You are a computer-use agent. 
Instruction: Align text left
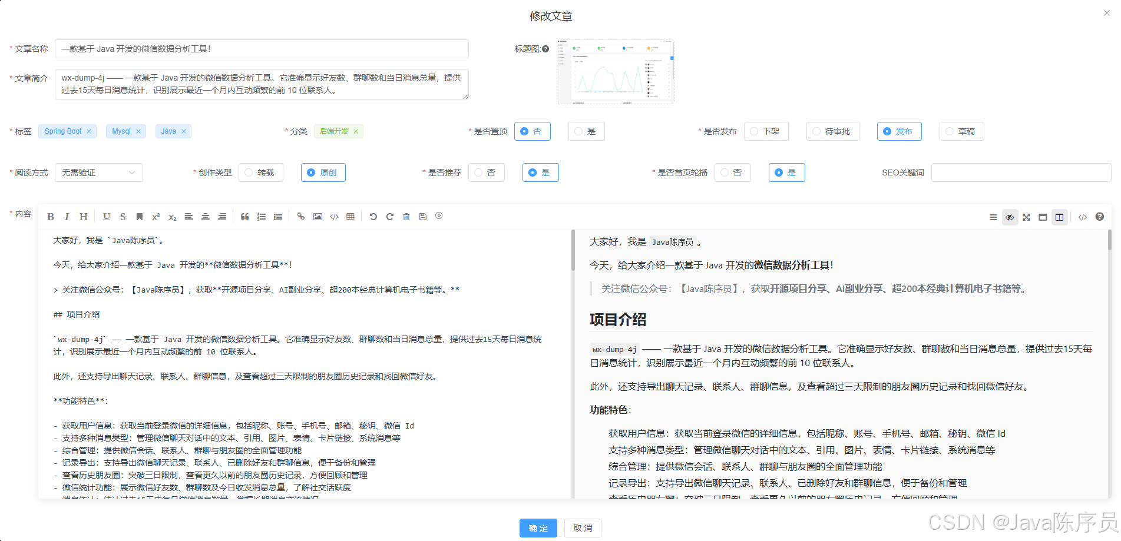pyautogui.click(x=189, y=217)
